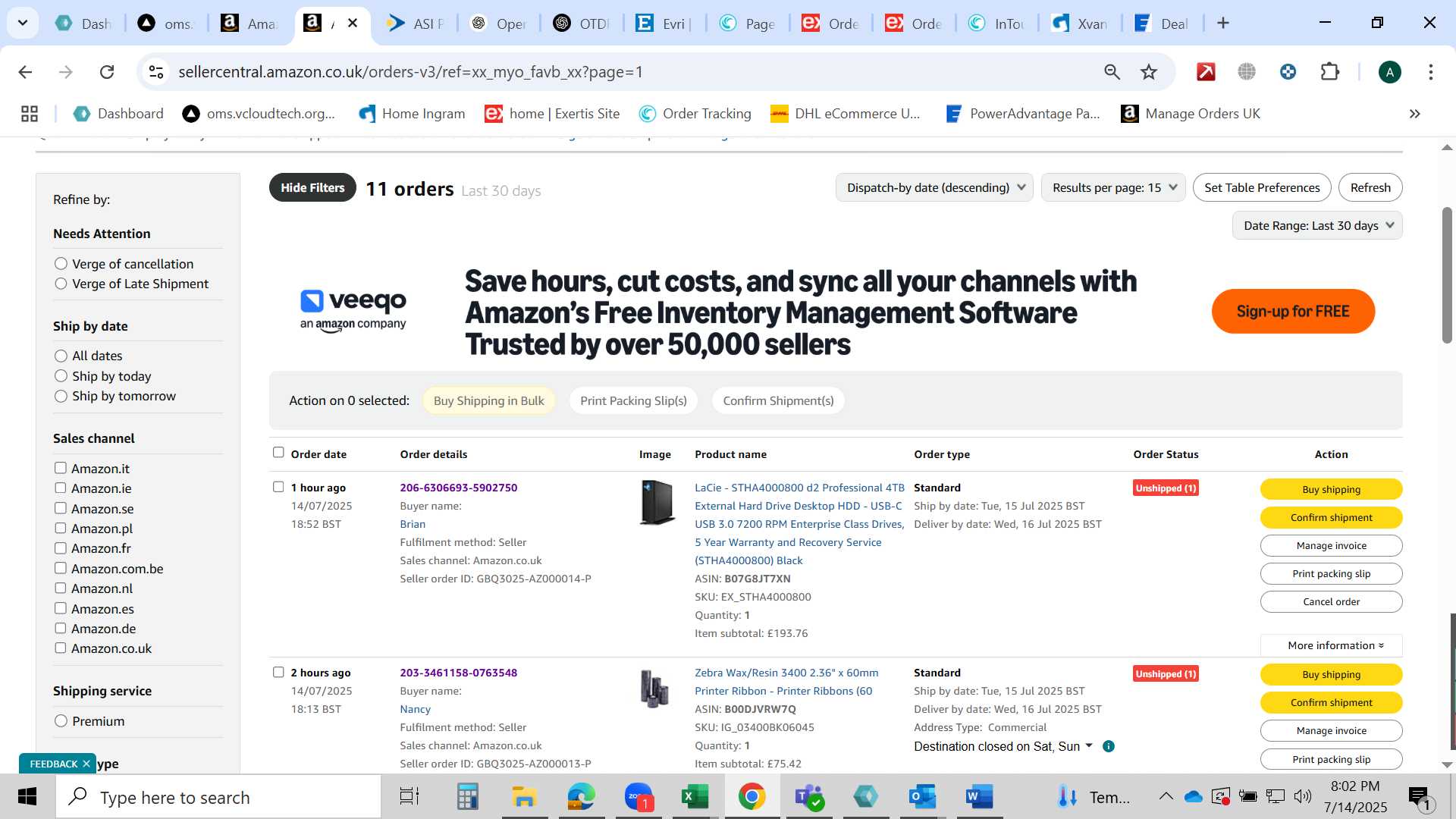The width and height of the screenshot is (1456, 819).
Task: Tick the select-all orders checkbox in header
Action: pos(278,453)
